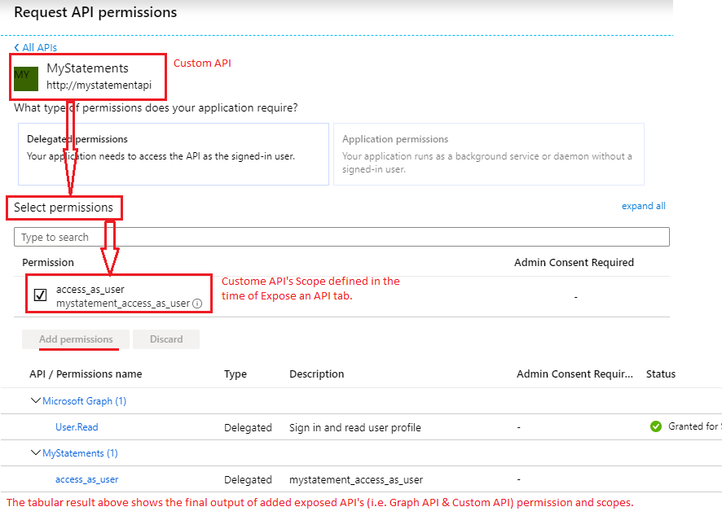
Task: Click the back chevron next to All APIs
Action: (16, 48)
